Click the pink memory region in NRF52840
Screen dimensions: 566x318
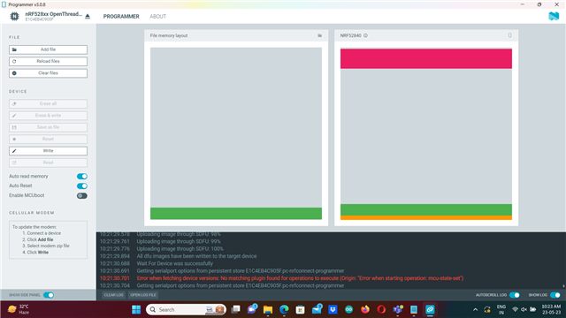[x=426, y=58]
